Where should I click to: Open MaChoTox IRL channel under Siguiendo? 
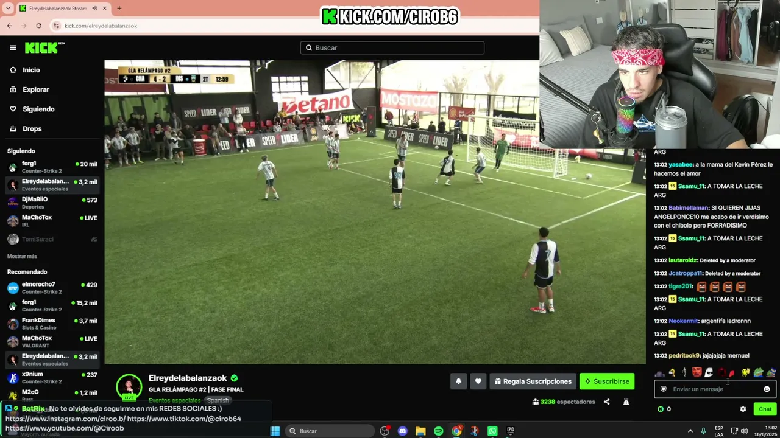point(52,221)
